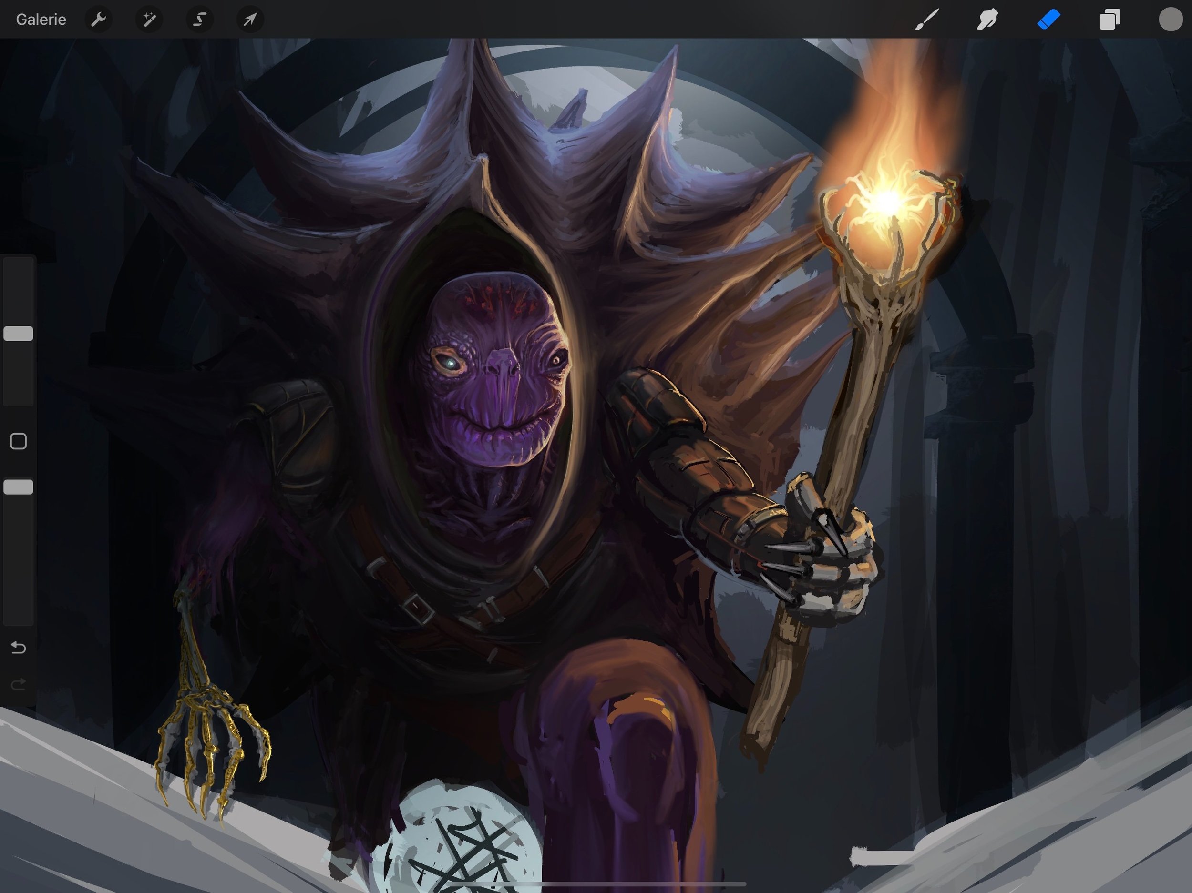Activate the Transform arrow tool
1192x893 pixels.
click(x=250, y=20)
